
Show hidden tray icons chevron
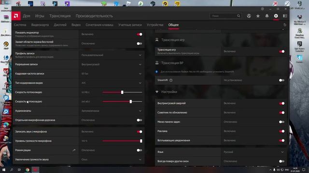(x=270, y=170)
